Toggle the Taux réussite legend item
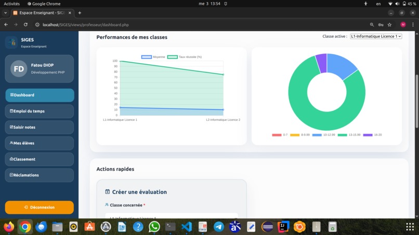 pyautogui.click(x=185, y=57)
